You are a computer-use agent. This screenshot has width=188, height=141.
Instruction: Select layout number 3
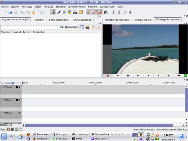click(x=124, y=12)
